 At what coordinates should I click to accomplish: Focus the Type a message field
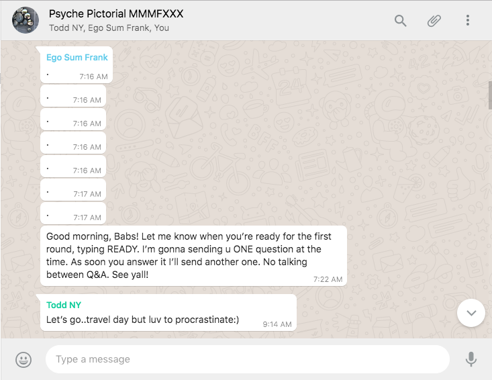pyautogui.click(x=247, y=359)
